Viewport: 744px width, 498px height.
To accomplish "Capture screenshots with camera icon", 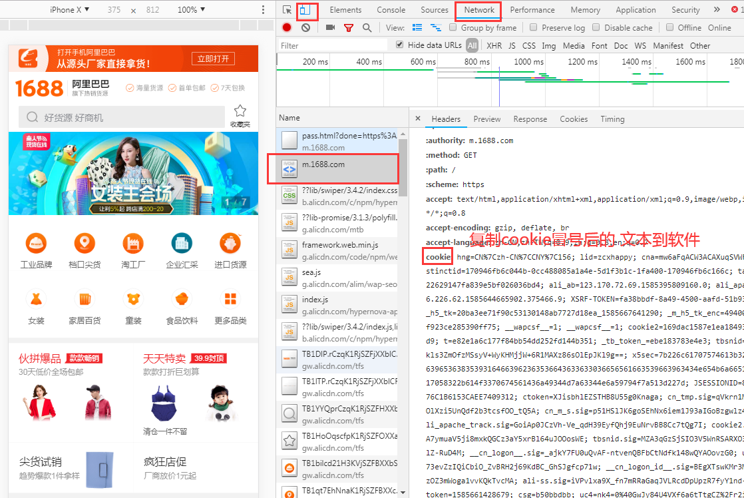I will point(330,27).
